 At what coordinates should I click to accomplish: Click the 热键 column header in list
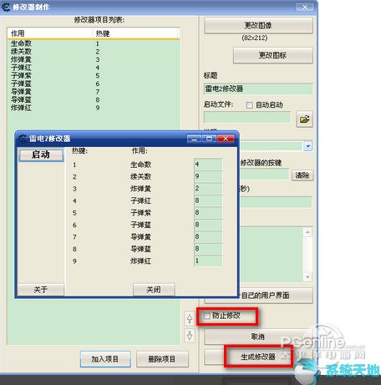(135, 33)
